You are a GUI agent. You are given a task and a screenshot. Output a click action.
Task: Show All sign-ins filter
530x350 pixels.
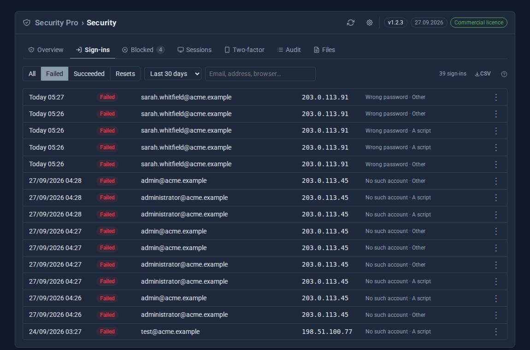(x=32, y=74)
